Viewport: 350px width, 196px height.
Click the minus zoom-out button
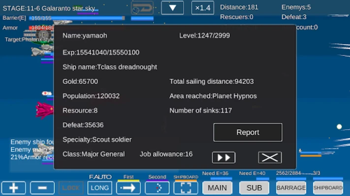coord(42,188)
